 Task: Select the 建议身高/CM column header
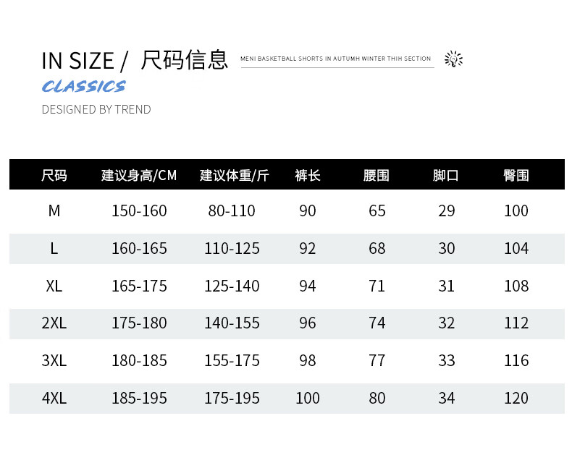point(139,175)
